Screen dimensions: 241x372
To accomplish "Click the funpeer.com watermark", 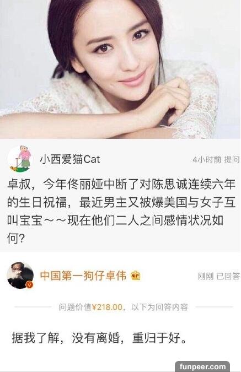I will [202, 366].
